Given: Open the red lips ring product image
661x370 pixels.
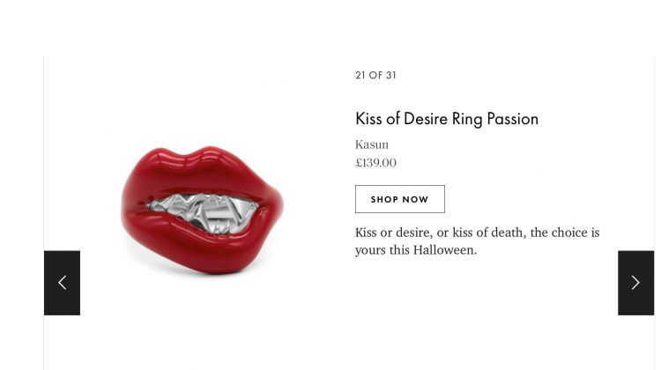Looking at the screenshot, I should pos(203,210).
